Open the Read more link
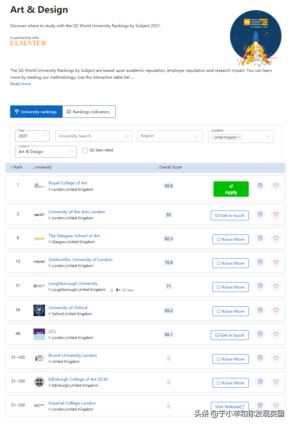The image size is (291, 424). (21, 84)
